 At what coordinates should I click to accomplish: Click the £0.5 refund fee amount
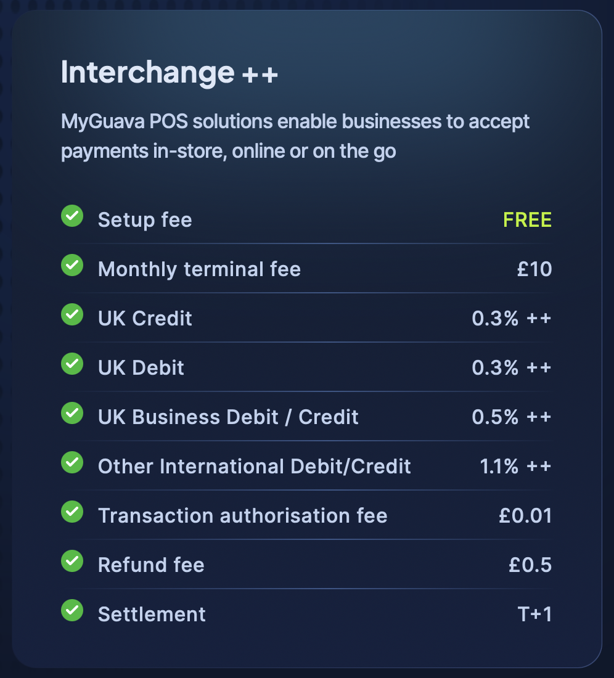click(530, 565)
